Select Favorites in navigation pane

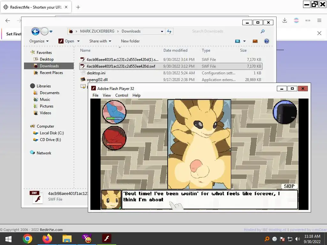[44, 53]
